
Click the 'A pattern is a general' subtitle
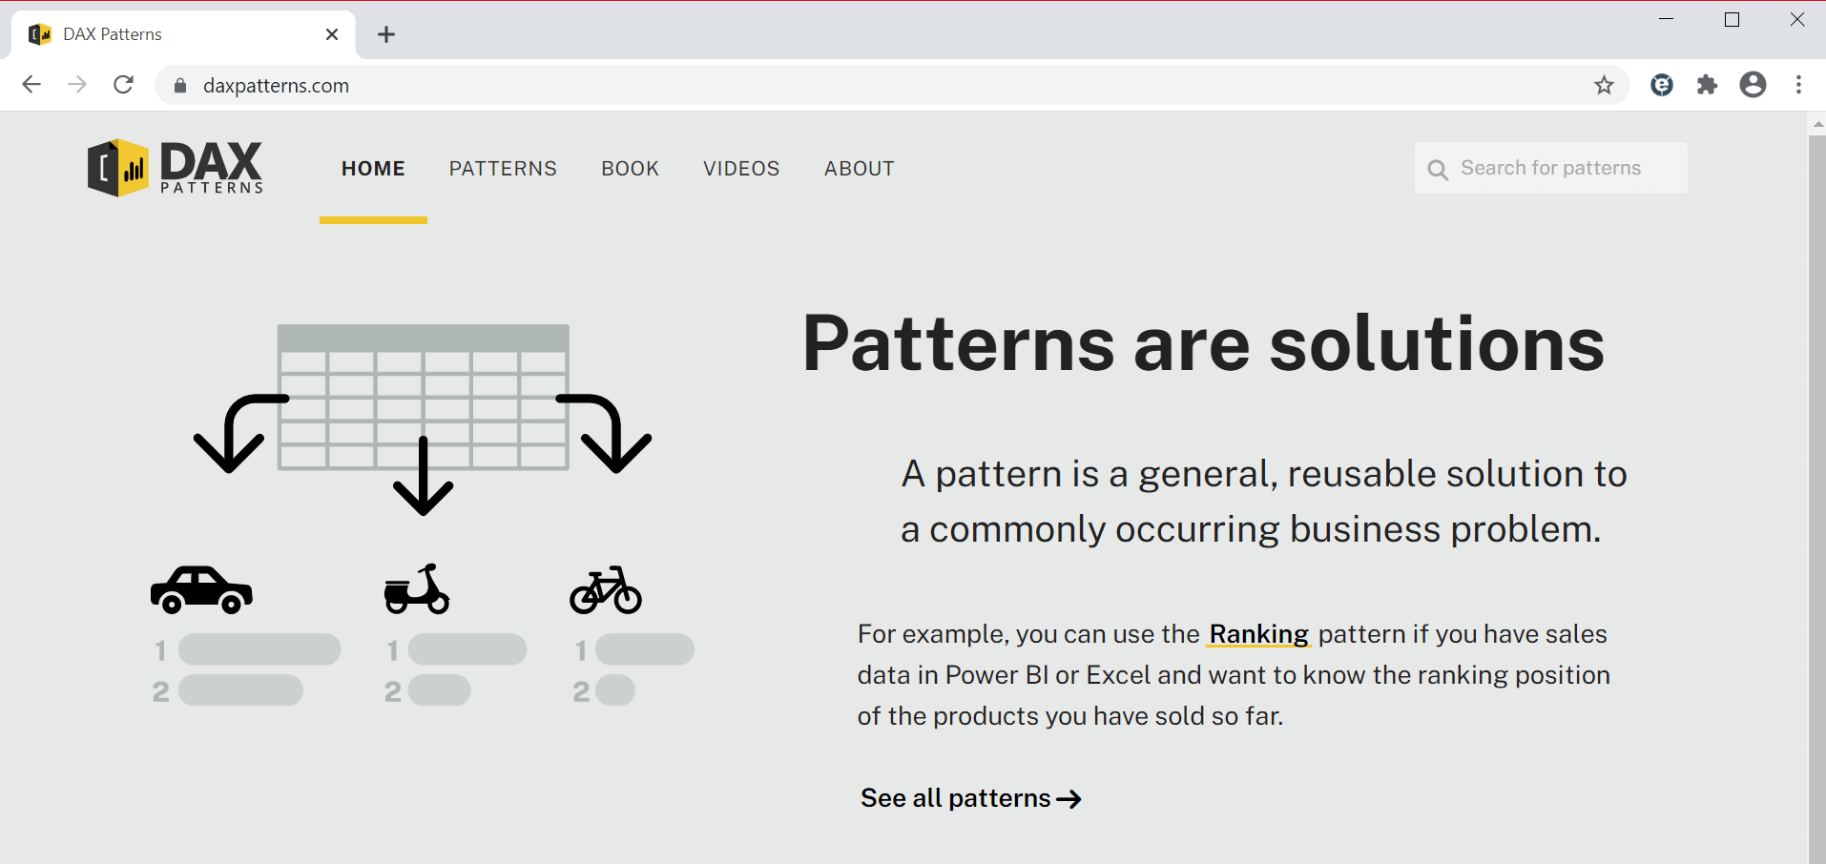[1264, 502]
